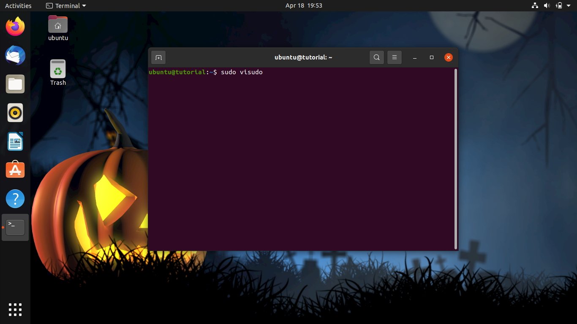Launch Ubuntu Software
This screenshot has width=577, height=324.
tap(15, 170)
